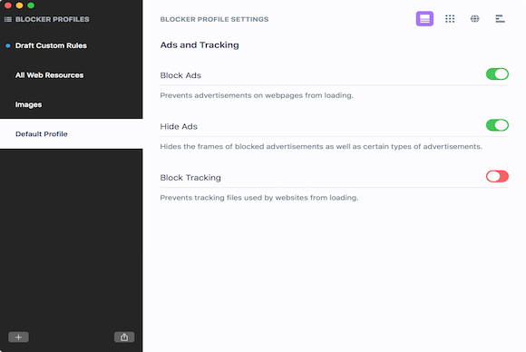526x352 pixels.
Task: Disable the Block Ads toggle
Action: click(497, 74)
